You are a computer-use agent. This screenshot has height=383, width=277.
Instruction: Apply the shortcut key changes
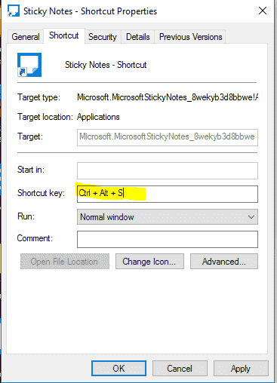(241, 369)
